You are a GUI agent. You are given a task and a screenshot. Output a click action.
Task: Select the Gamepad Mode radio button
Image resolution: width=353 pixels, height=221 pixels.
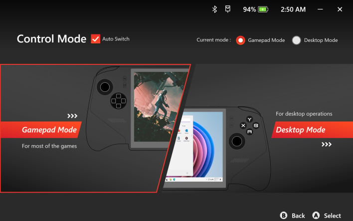(x=240, y=40)
